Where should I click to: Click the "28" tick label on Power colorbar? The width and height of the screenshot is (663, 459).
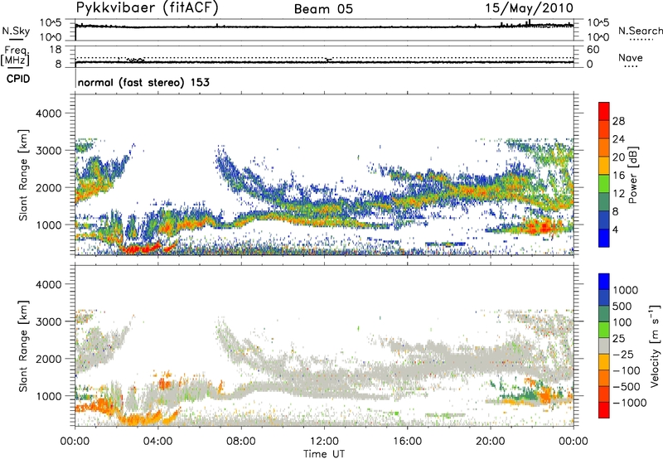coord(618,121)
